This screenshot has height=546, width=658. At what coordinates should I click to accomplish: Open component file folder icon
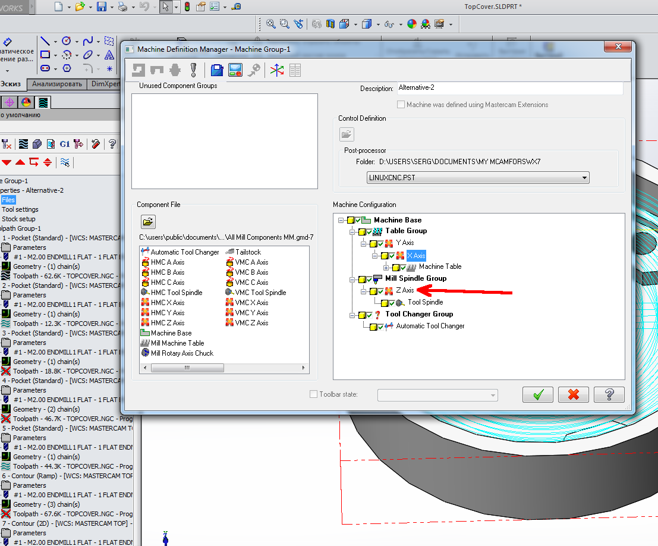(148, 222)
